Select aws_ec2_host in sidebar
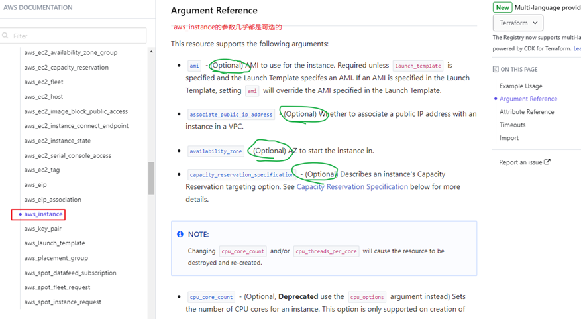 click(x=44, y=97)
